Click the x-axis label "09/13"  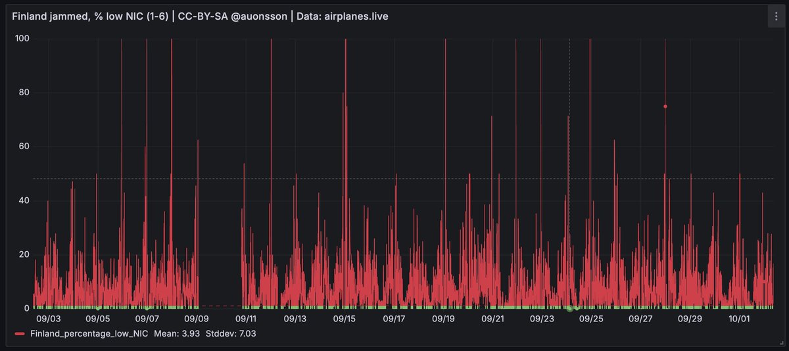tap(295, 319)
